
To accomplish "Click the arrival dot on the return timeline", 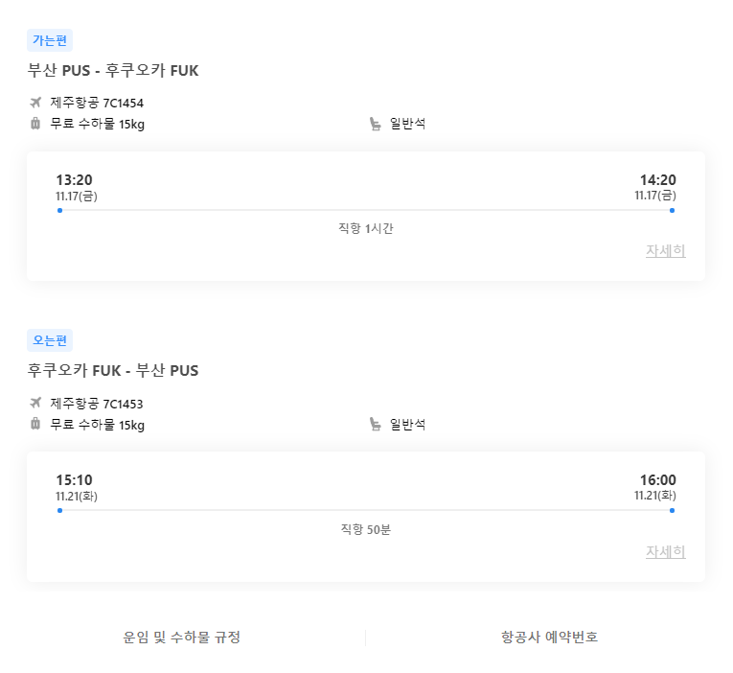I will pos(672,510).
